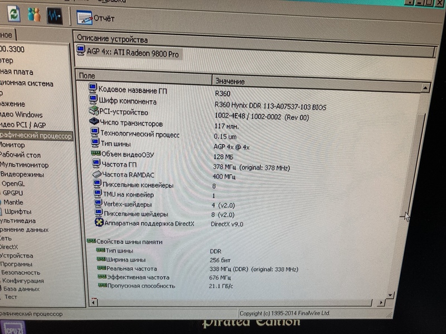This screenshot has width=446, height=334.
Task: Open Мультимонитор in the tree
Action: click(24, 165)
